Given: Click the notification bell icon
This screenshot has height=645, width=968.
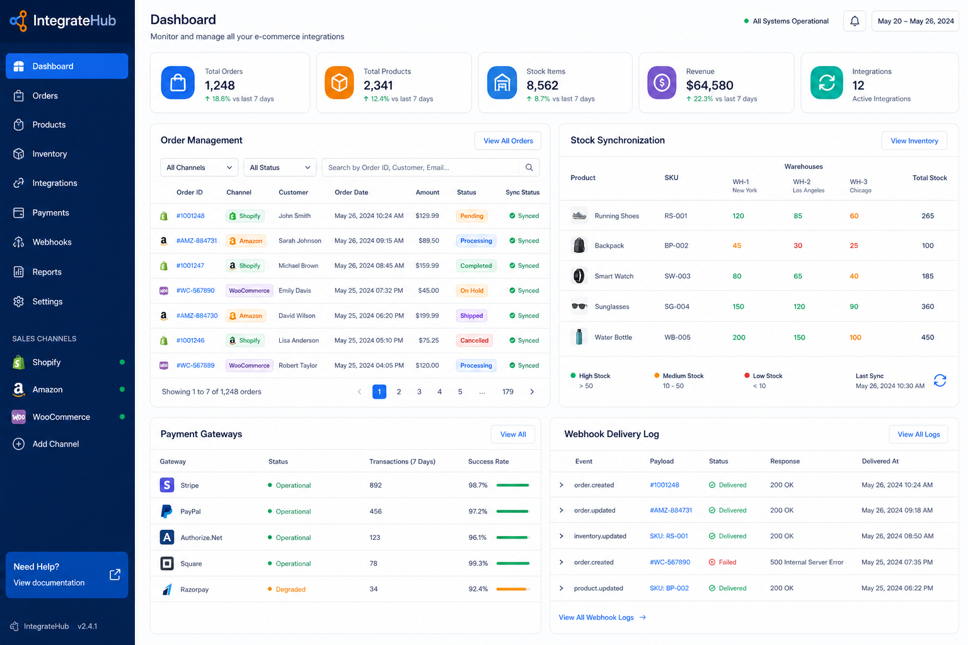Looking at the screenshot, I should click(x=855, y=21).
